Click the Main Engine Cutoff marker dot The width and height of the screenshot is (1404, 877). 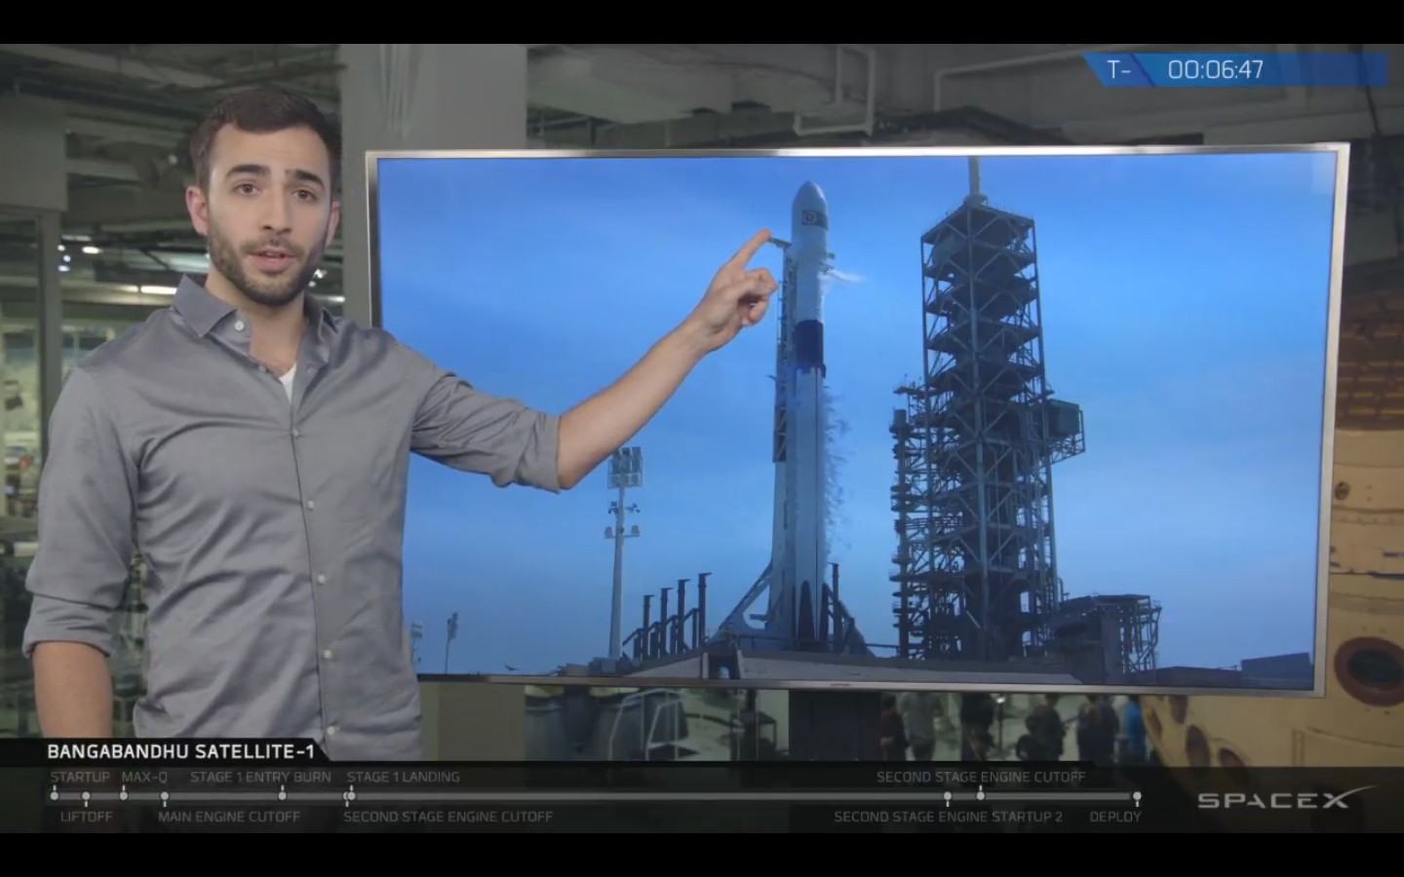tap(164, 797)
